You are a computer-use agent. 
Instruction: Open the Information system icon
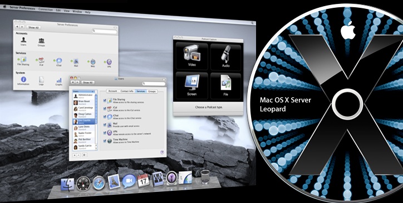(23, 81)
